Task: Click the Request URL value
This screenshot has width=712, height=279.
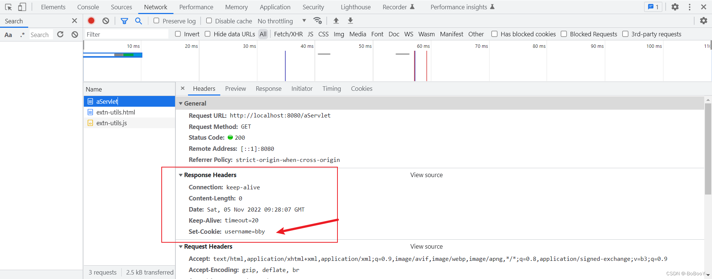Action: coord(280,116)
